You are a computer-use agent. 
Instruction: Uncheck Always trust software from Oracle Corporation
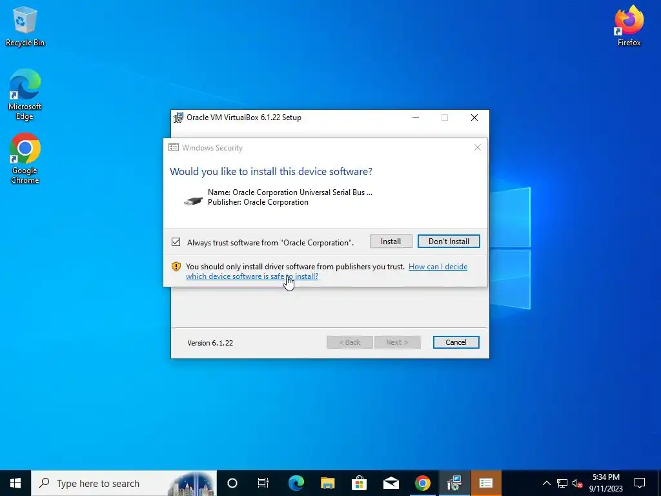(x=176, y=242)
